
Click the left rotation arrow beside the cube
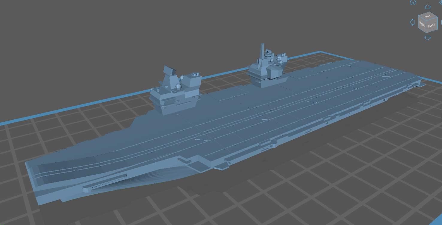[412, 22]
